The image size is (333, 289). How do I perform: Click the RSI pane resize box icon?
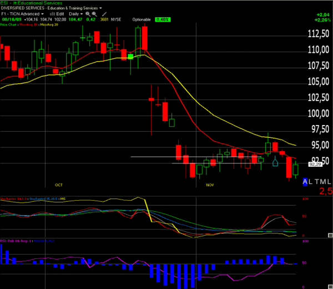click(x=331, y=287)
